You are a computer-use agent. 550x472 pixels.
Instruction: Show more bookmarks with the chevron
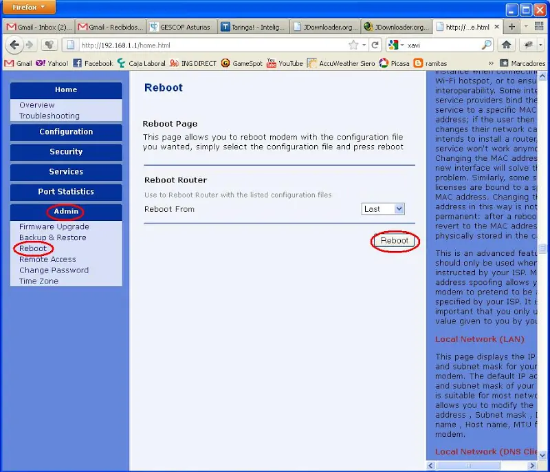[x=491, y=63]
